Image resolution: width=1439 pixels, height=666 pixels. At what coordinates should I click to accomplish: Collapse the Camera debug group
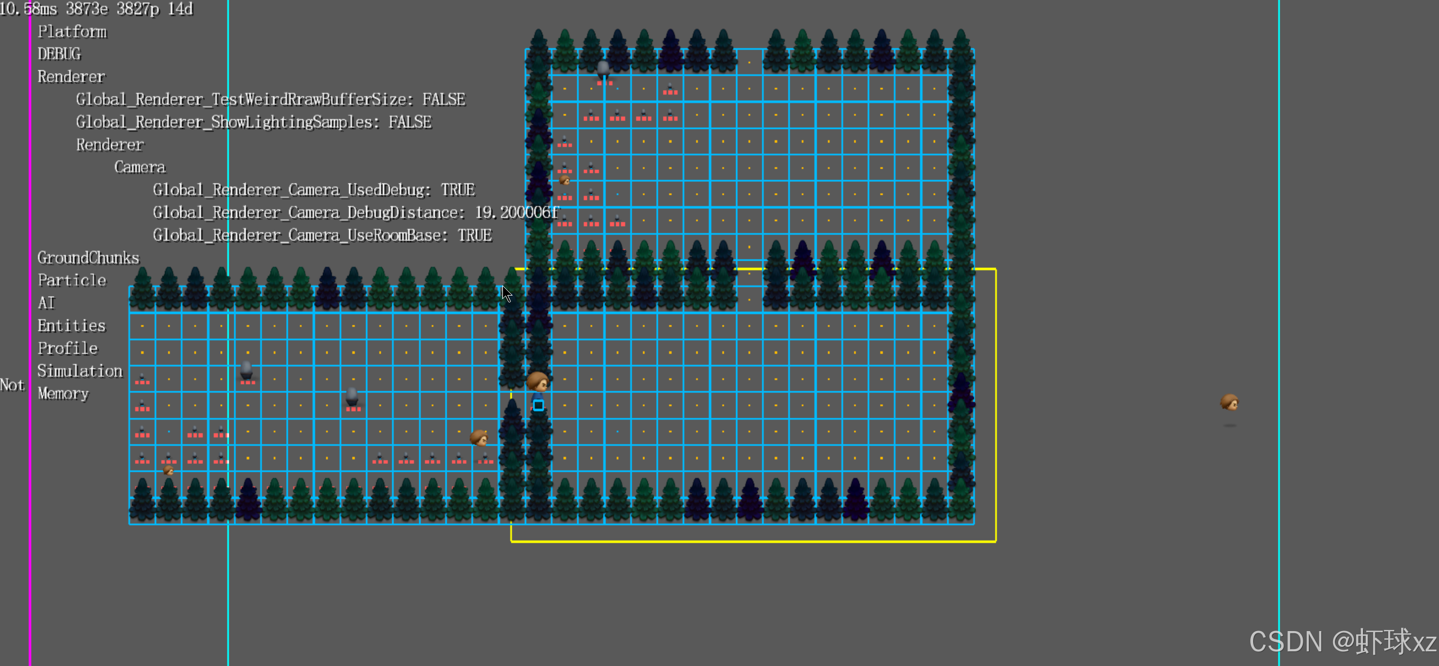pos(140,167)
